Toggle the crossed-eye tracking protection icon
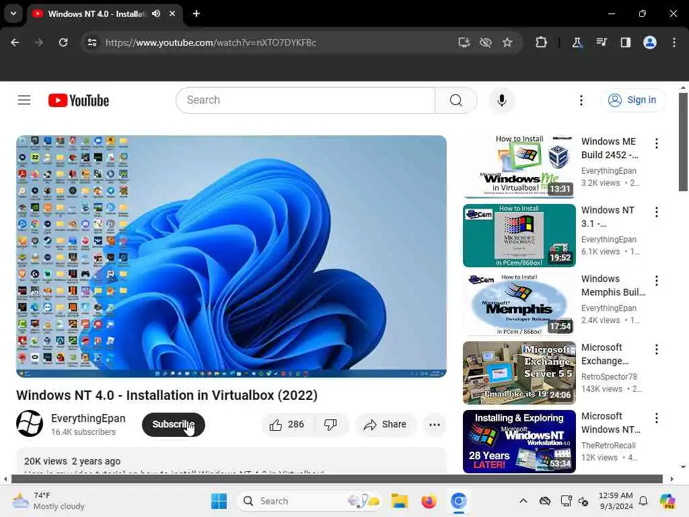Image resolution: width=689 pixels, height=517 pixels. pos(486,42)
